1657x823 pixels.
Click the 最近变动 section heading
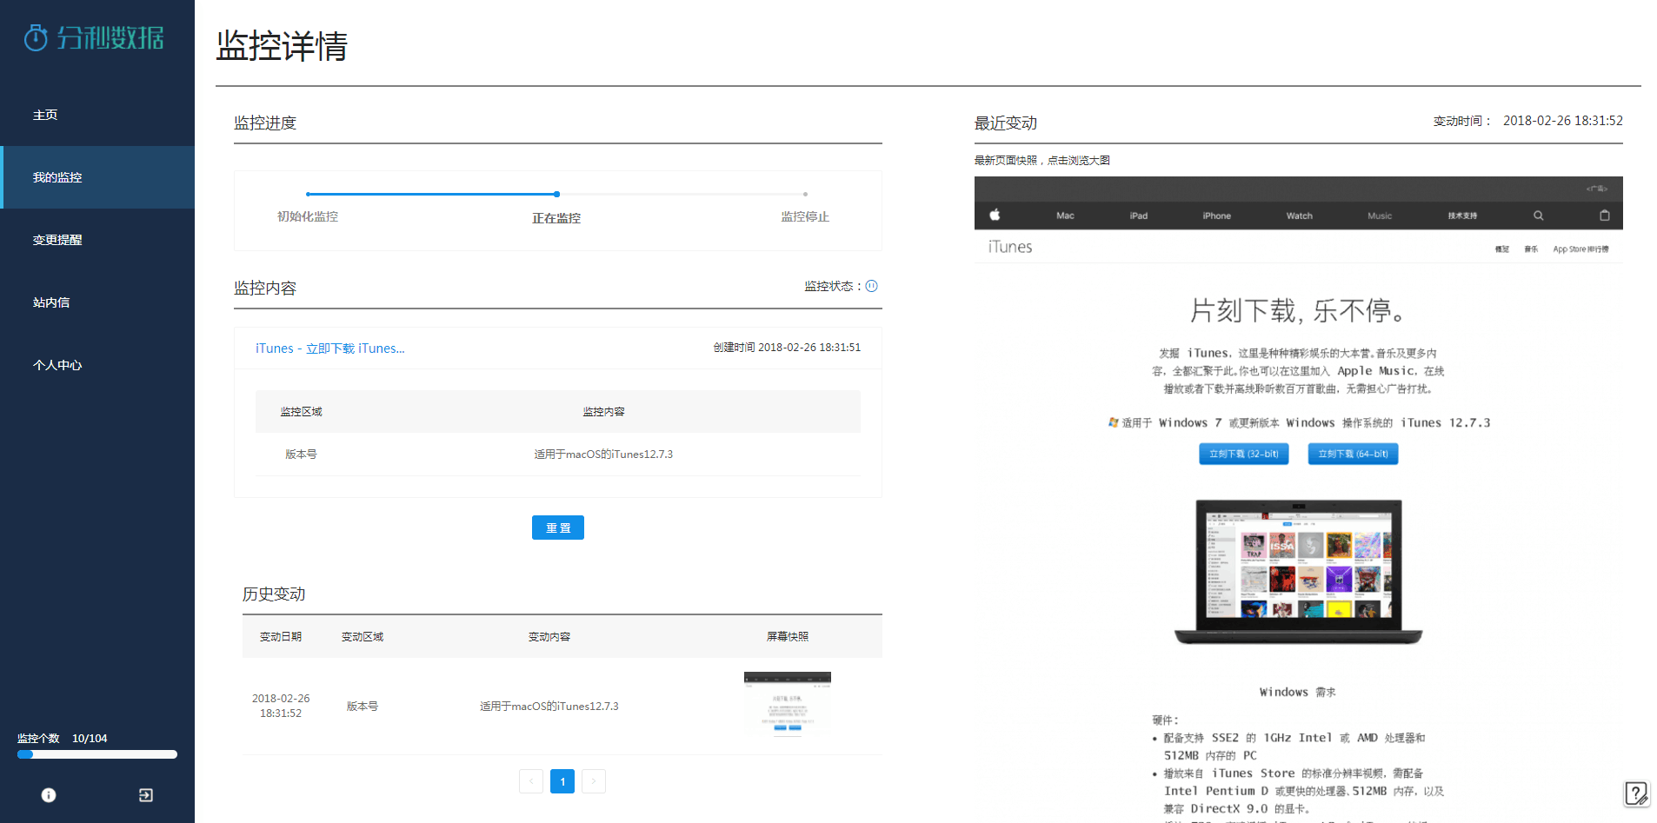click(1006, 123)
